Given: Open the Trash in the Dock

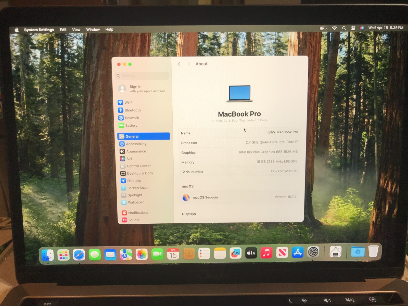Looking at the screenshot, I should tap(373, 251).
